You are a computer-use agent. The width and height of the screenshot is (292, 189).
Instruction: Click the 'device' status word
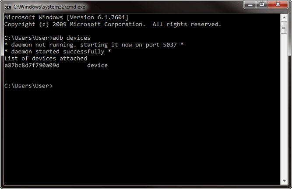coord(97,65)
